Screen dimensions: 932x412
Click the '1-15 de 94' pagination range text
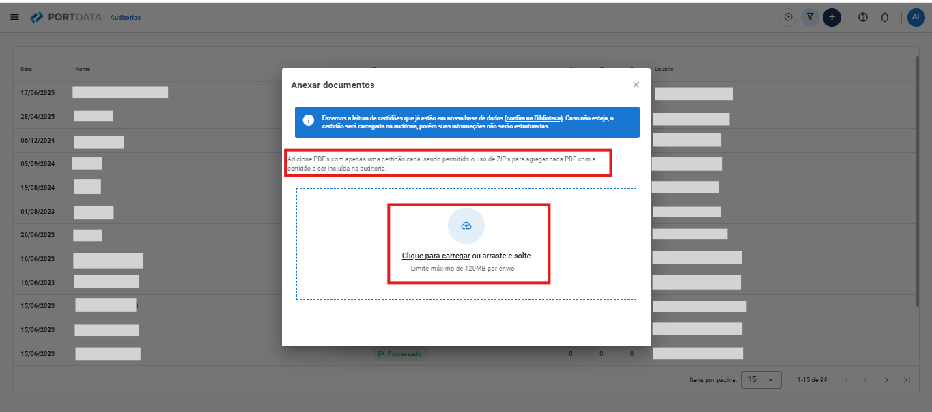click(x=813, y=380)
